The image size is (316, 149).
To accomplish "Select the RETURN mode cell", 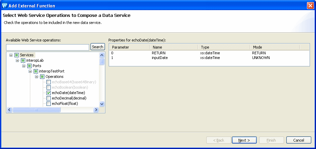I will point(259,53).
